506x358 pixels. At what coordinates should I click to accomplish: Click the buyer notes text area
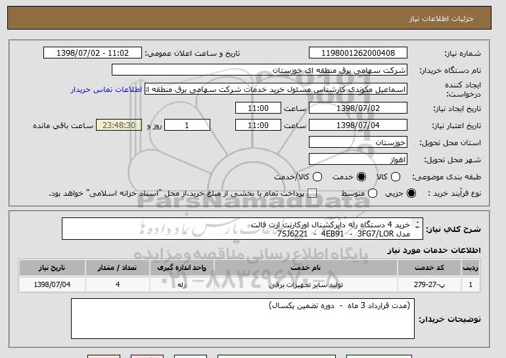[242, 319]
